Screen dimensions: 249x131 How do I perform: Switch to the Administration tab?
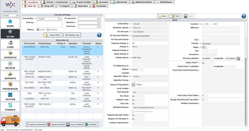tap(142, 2)
